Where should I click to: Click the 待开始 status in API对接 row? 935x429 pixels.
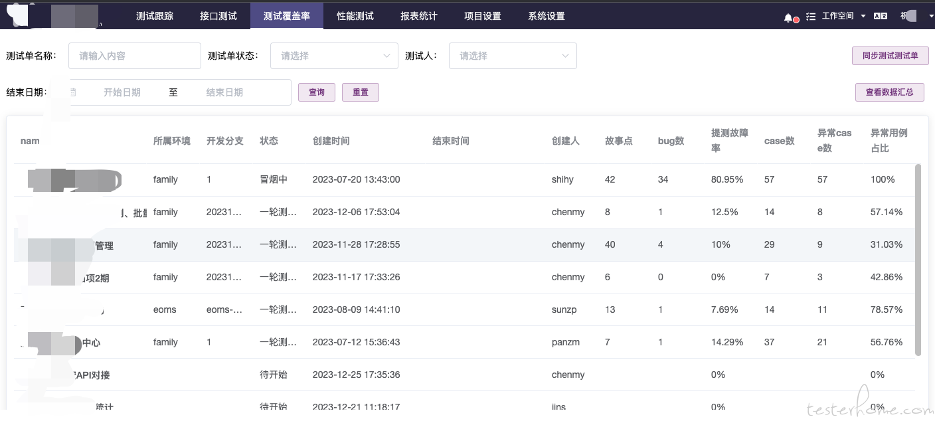274,375
